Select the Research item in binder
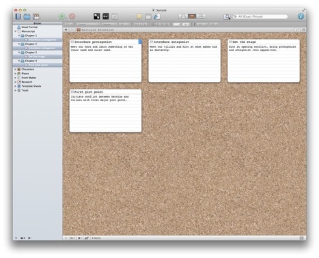 click(x=27, y=82)
